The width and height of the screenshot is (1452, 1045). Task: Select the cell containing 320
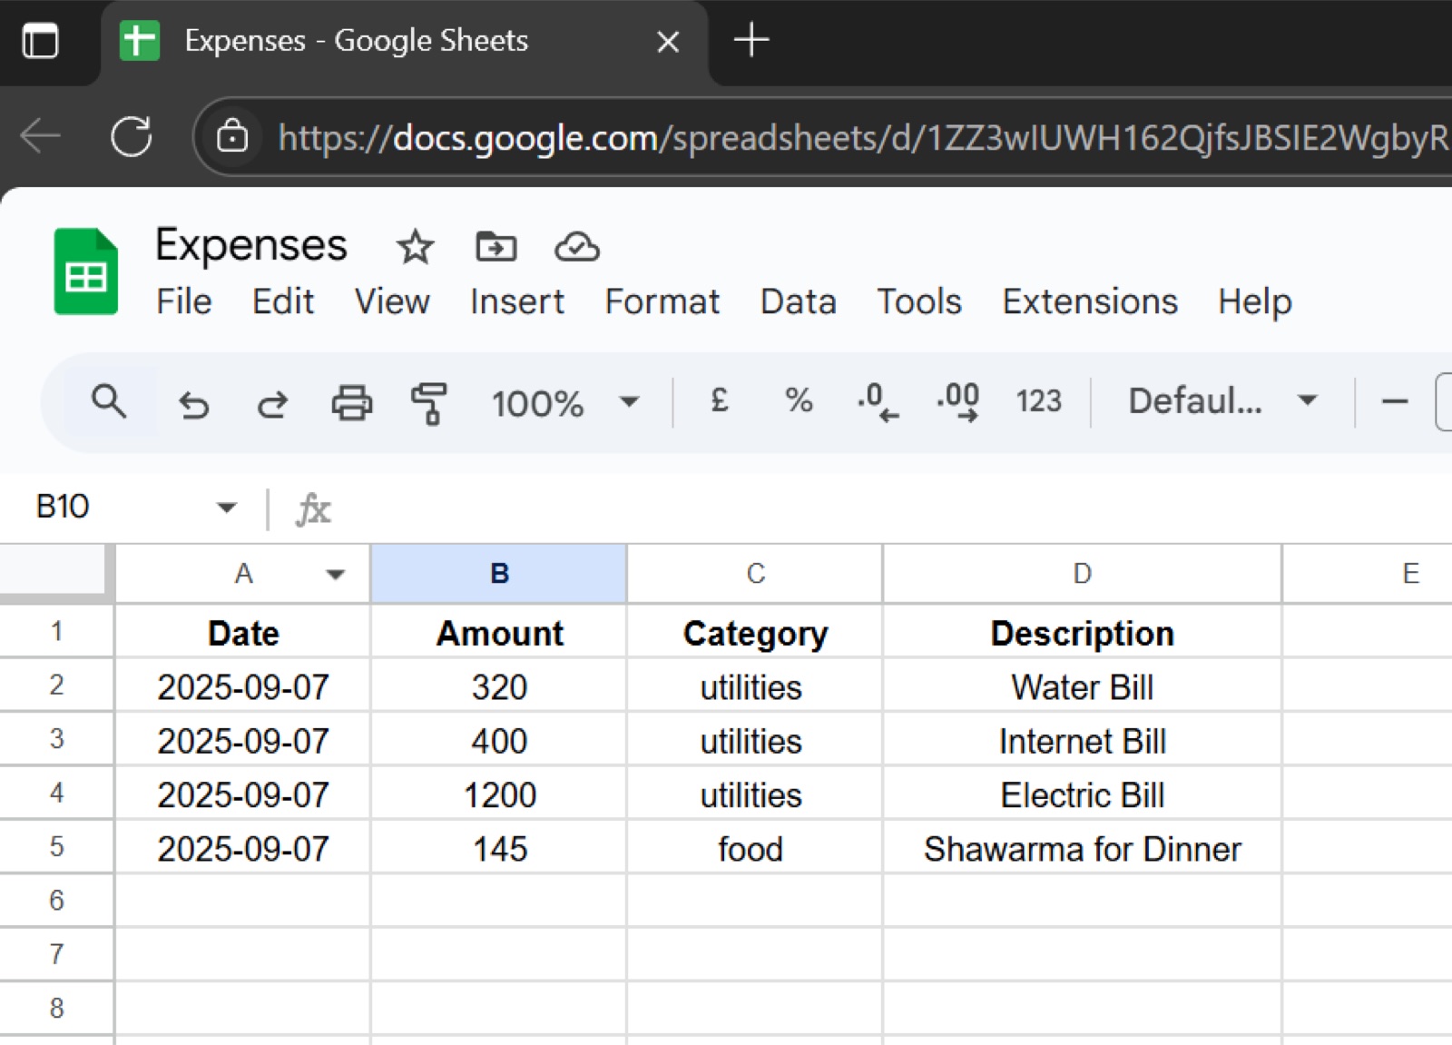point(499,686)
